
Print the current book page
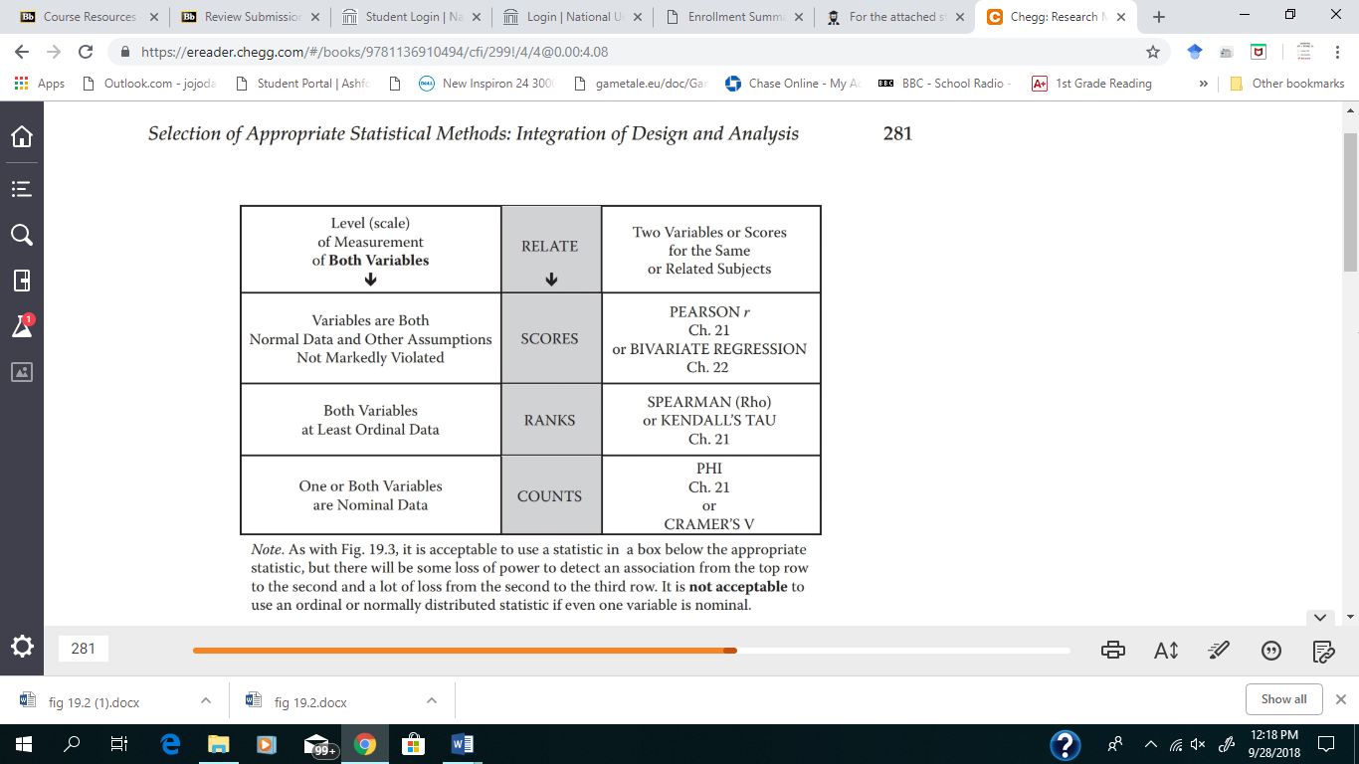point(1113,651)
